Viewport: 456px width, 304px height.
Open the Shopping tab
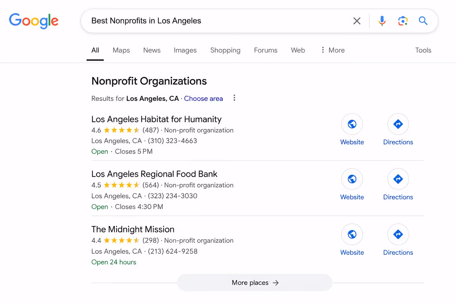click(x=225, y=50)
